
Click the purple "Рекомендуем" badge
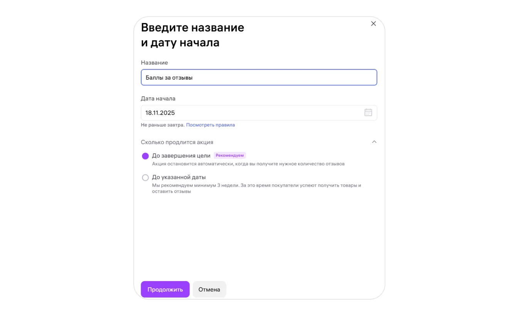[x=230, y=156]
